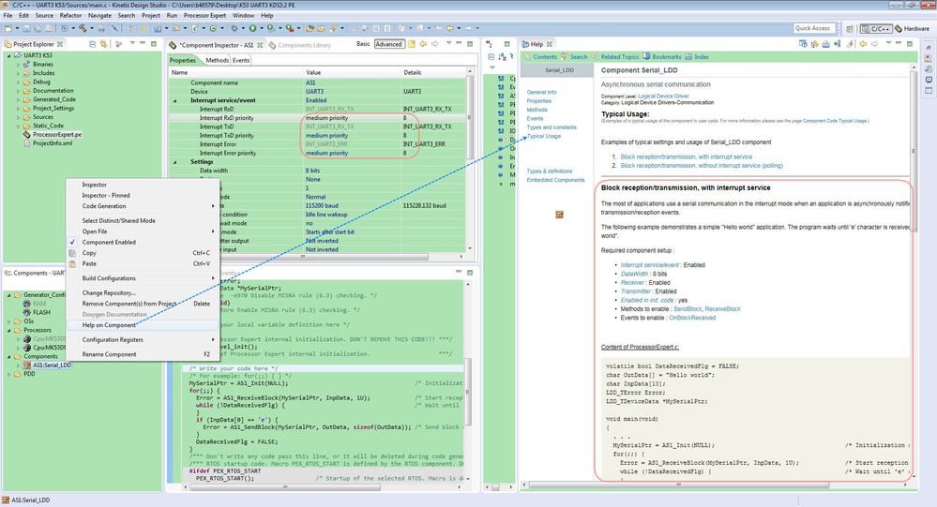Open the General Info help link
The width and height of the screenshot is (937, 507).
[x=541, y=92]
